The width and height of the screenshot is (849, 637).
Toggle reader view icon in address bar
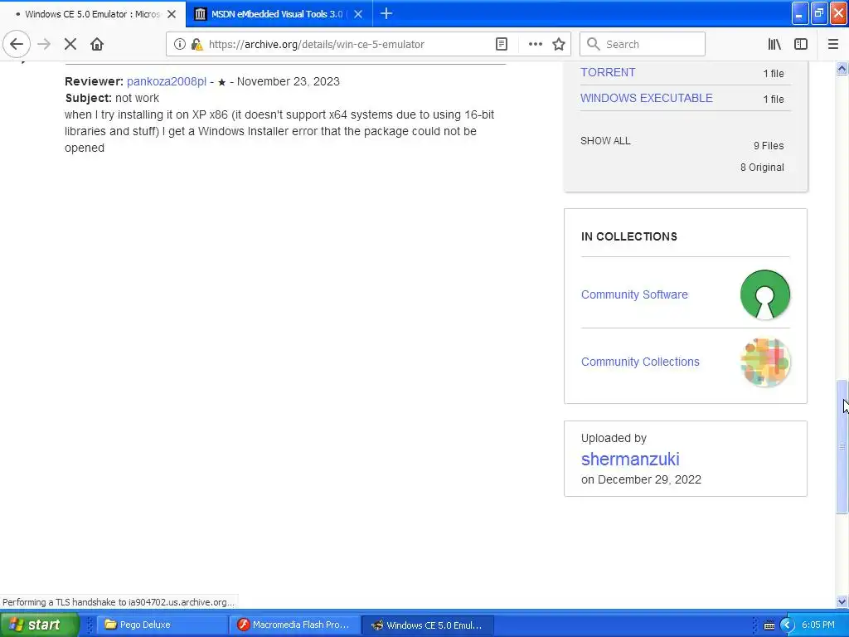tap(502, 45)
